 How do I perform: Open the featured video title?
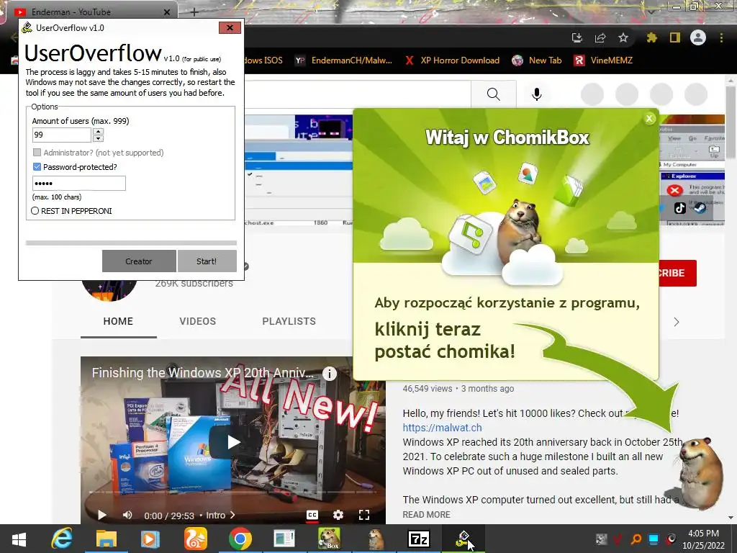click(202, 373)
